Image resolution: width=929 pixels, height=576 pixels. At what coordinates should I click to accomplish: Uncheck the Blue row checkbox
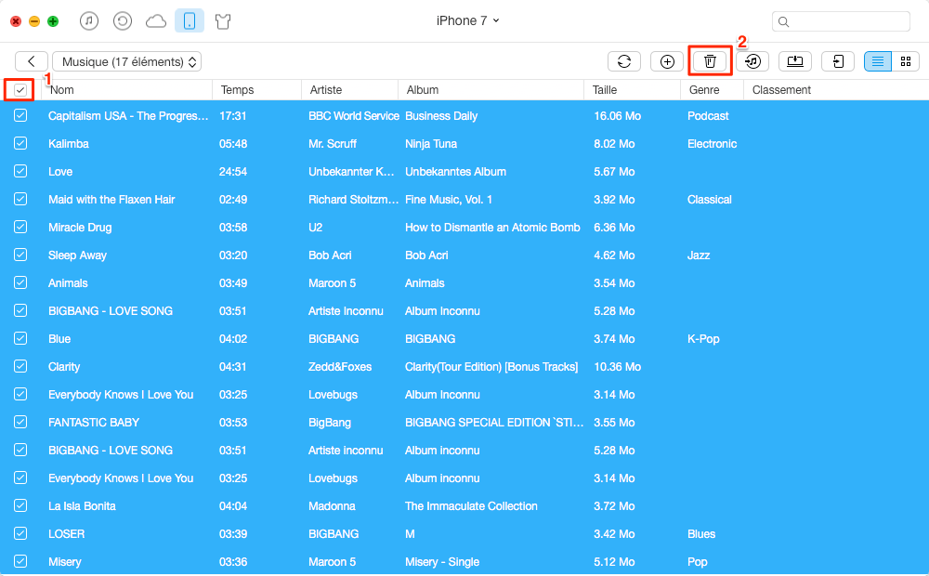click(x=20, y=338)
